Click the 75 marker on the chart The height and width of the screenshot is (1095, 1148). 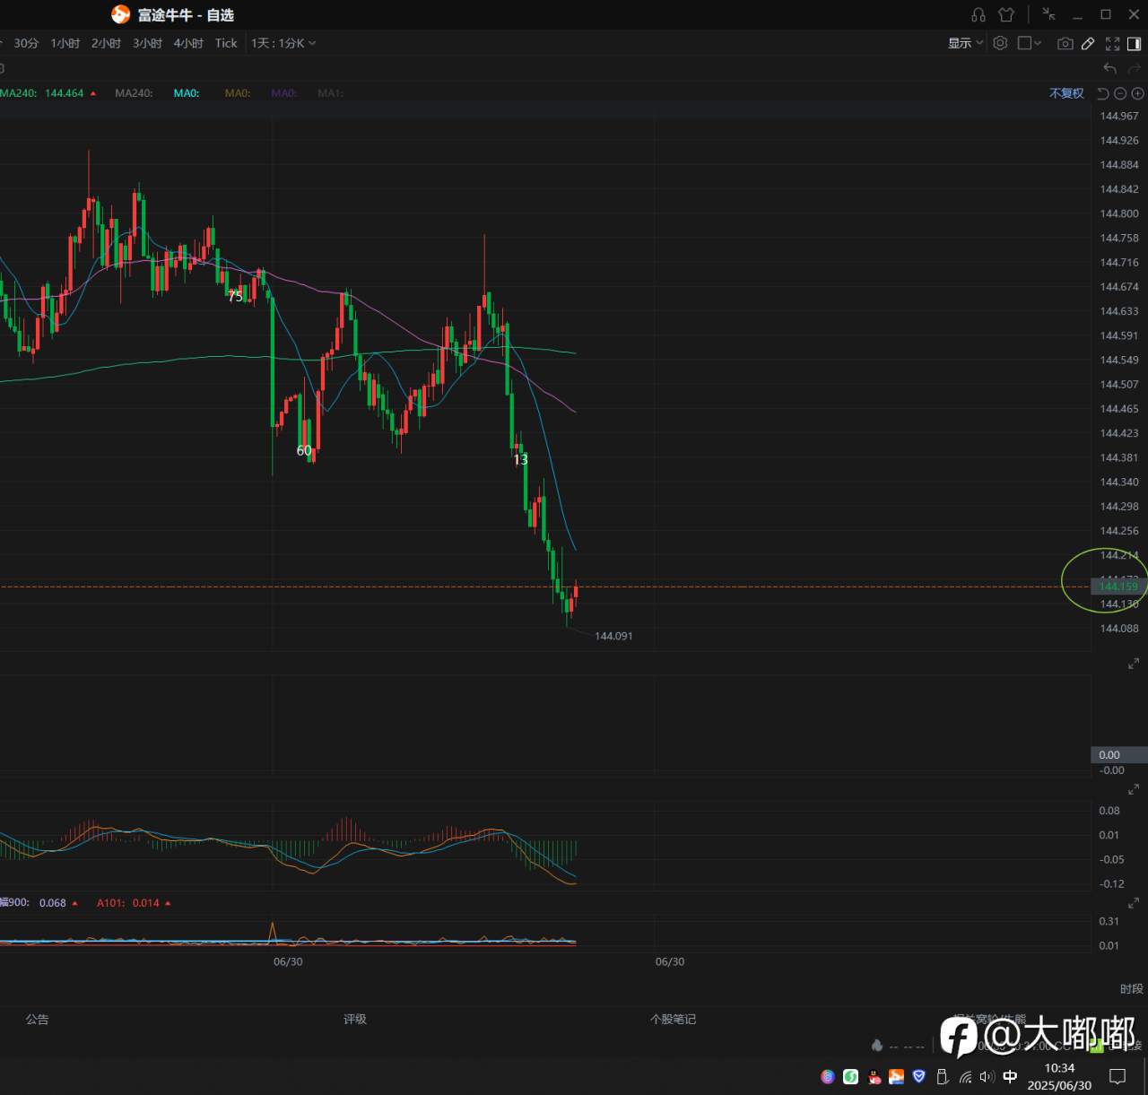point(235,296)
